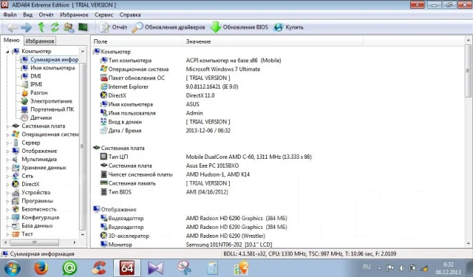Image resolution: width=473 pixels, height=277 pixels.
Task: Collapse the Компьютер tree node
Action: 7,52
